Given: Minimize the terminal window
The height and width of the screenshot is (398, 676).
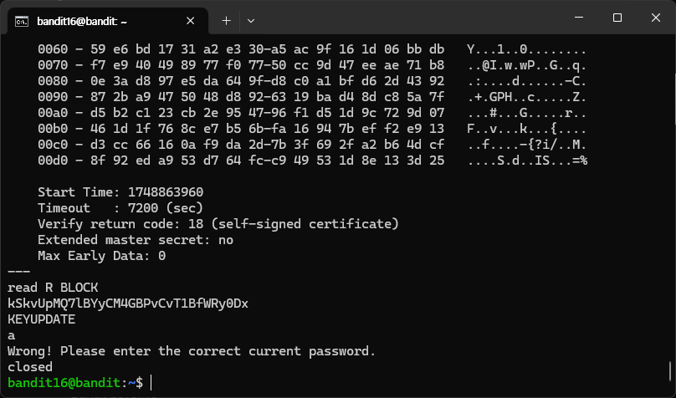Looking at the screenshot, I should pos(579,18).
